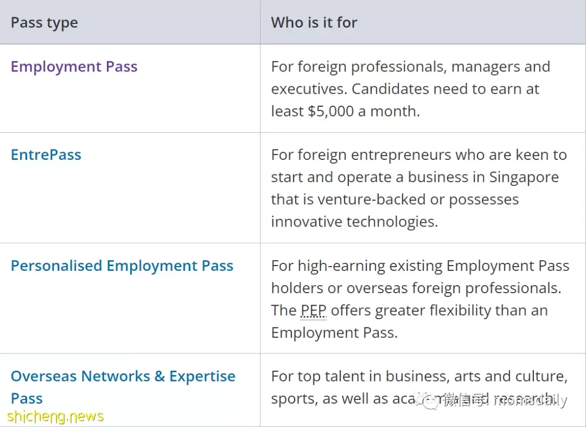Click the yellow shicheng.news watermark
This screenshot has width=586, height=427.
click(x=55, y=416)
